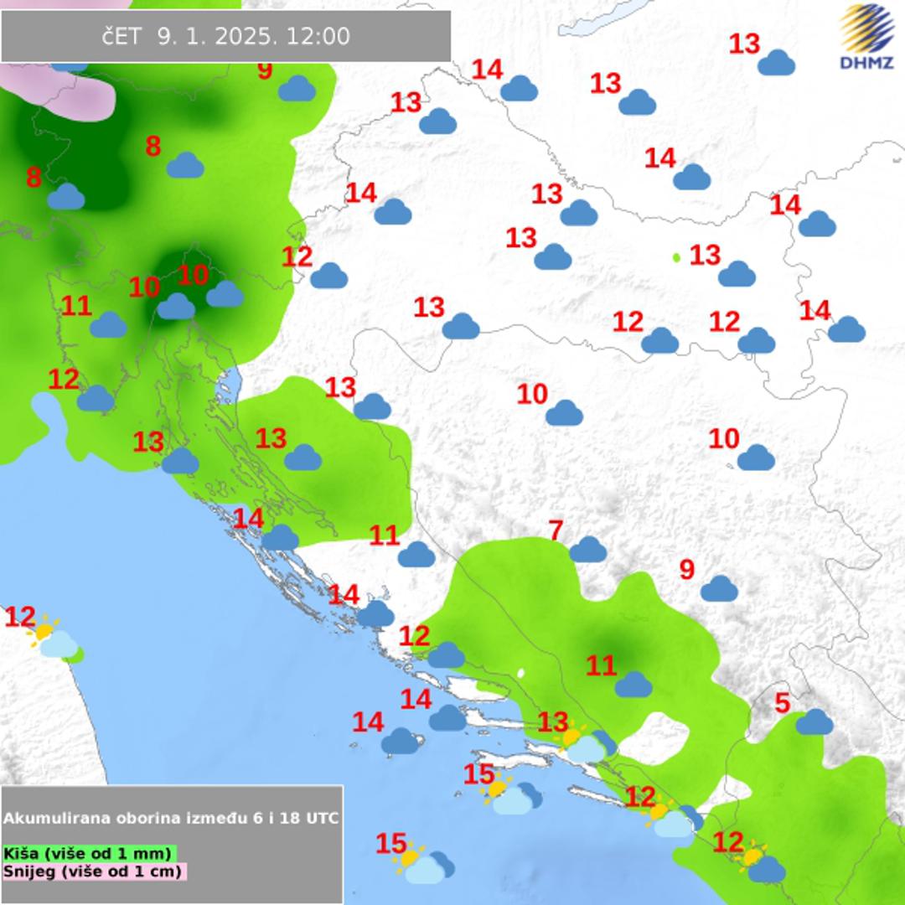Click the date header ČET 9. 1. 2025. 12:00

coord(225,36)
